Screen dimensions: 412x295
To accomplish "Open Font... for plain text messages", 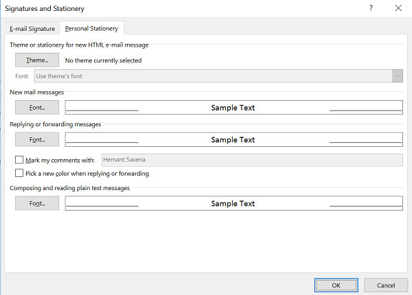I will [37, 204].
